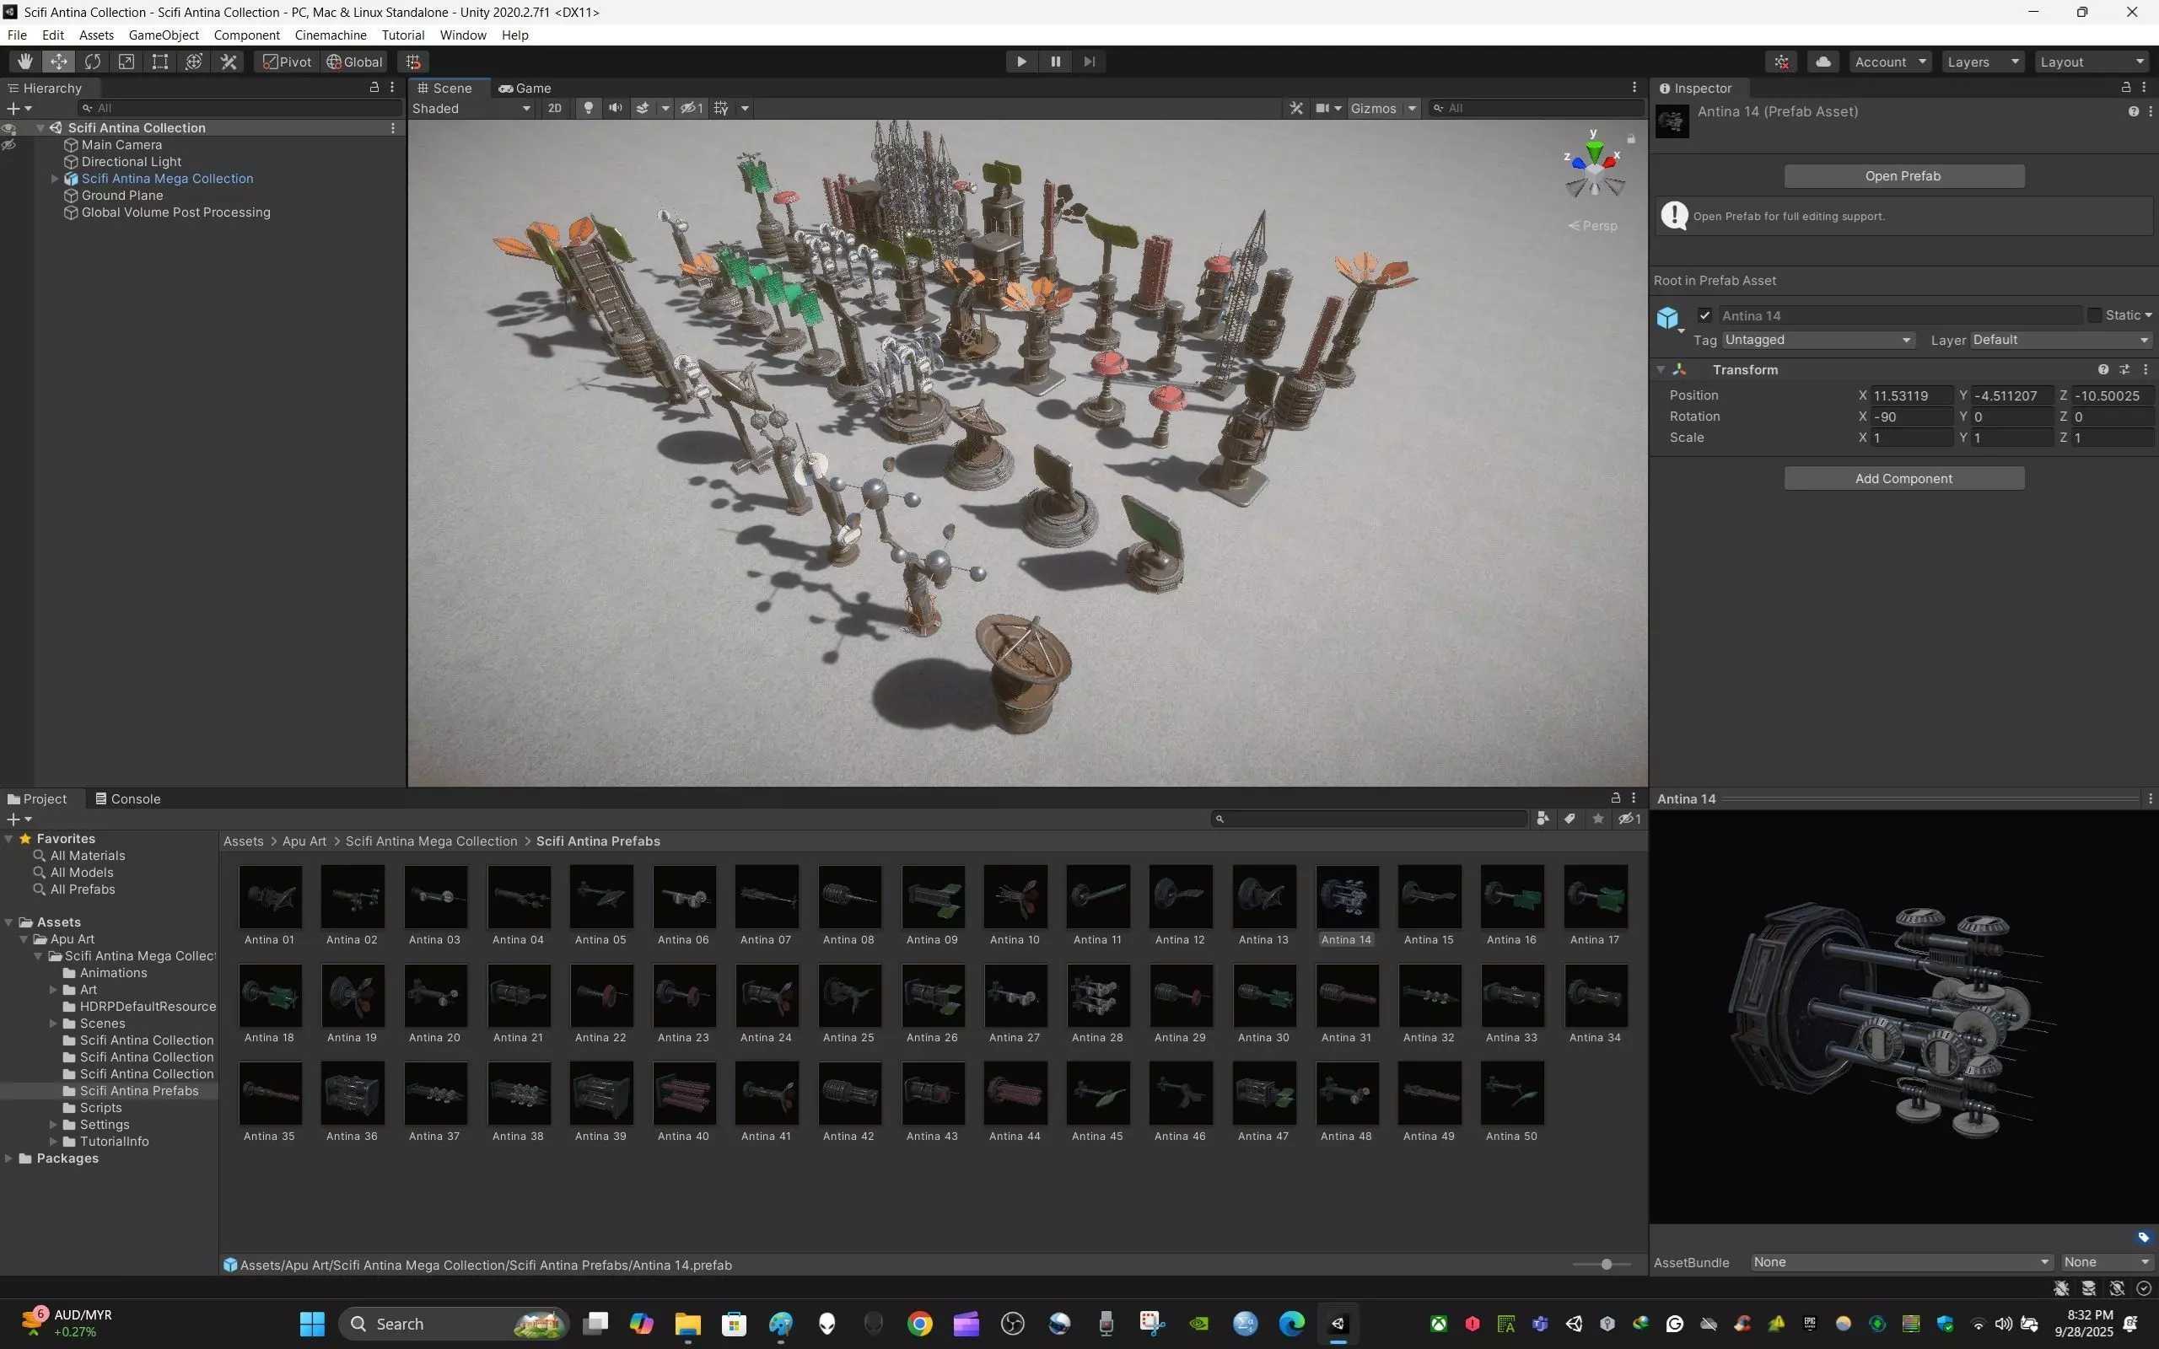Open the Tag Untagged dropdown

click(1817, 340)
